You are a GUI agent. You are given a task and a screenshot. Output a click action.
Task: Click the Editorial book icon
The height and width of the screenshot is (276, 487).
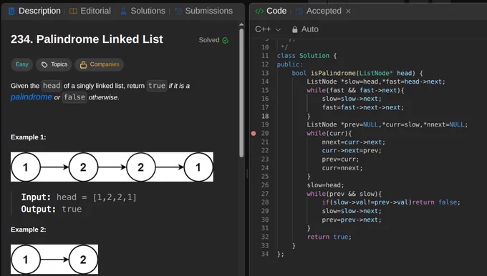[73, 11]
